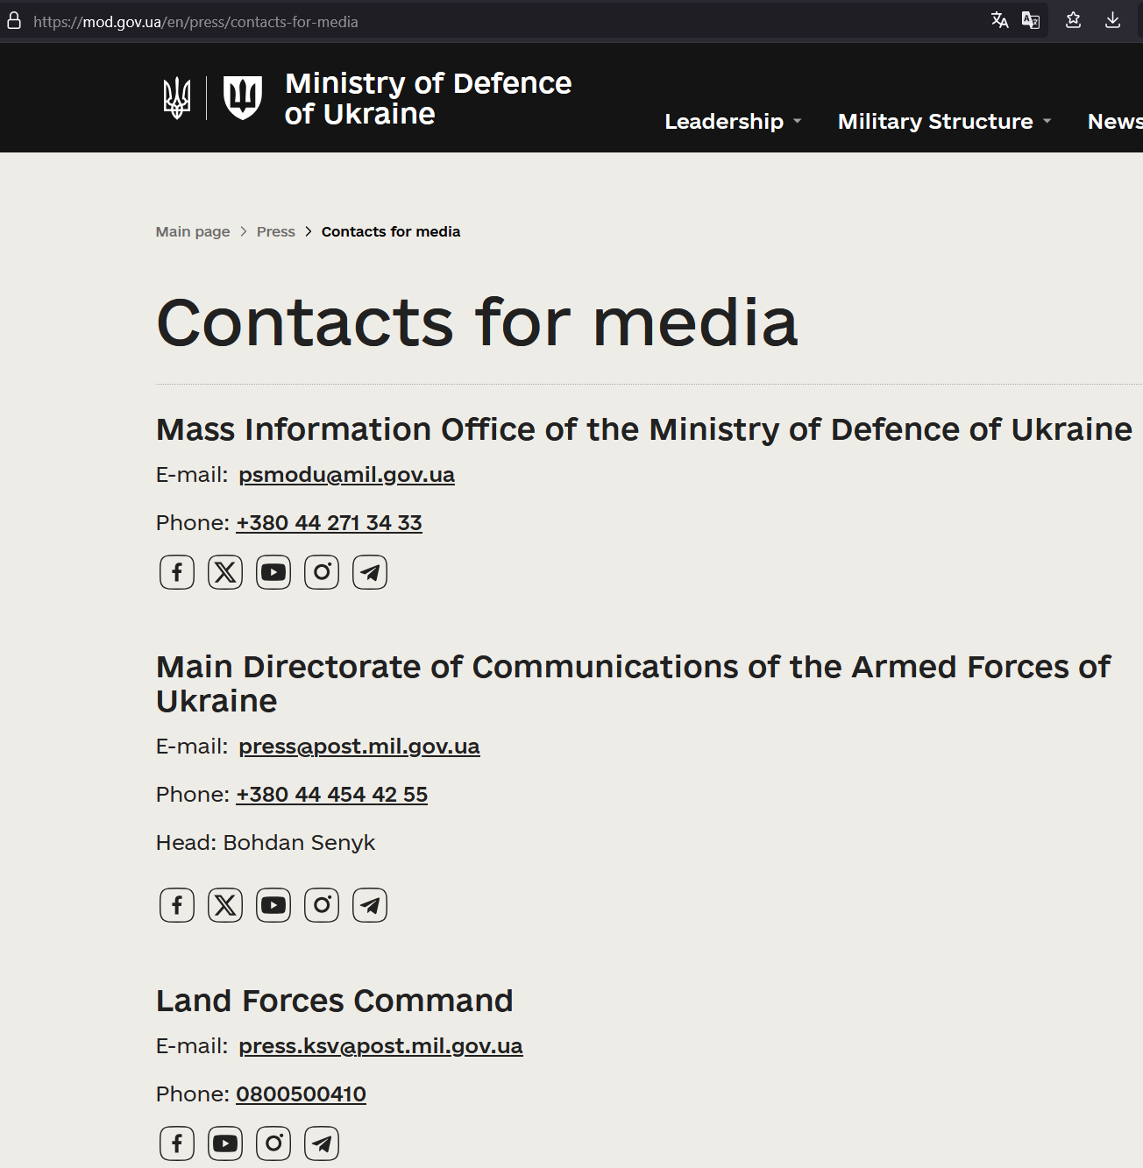Image resolution: width=1143 pixels, height=1168 pixels.
Task: Expand the Leadership dropdown menu
Action: point(733,121)
